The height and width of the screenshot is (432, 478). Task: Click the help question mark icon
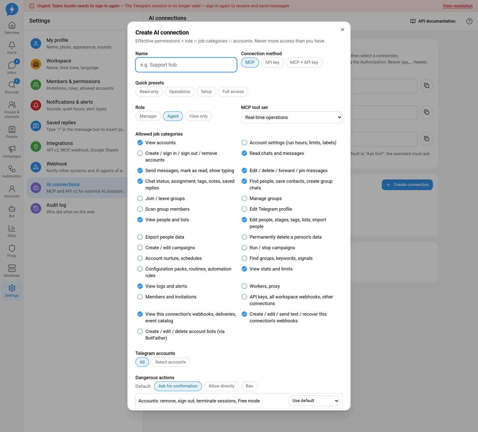[469, 21]
